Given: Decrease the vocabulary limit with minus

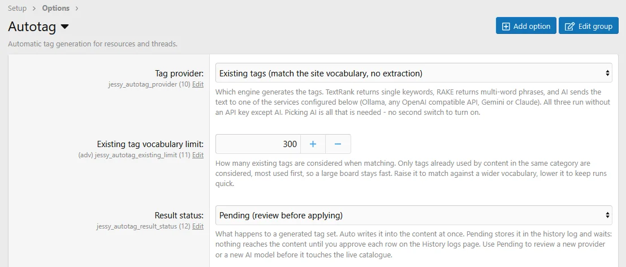Looking at the screenshot, I should pyautogui.click(x=338, y=144).
